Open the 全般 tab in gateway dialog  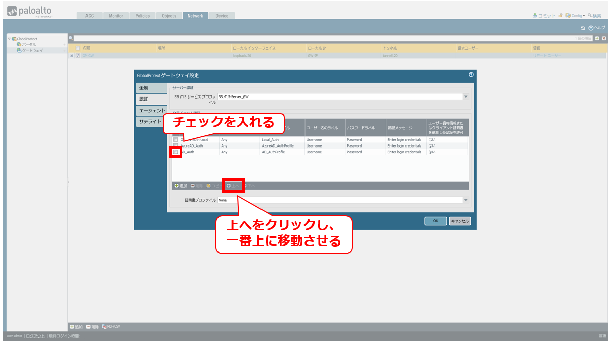click(151, 88)
